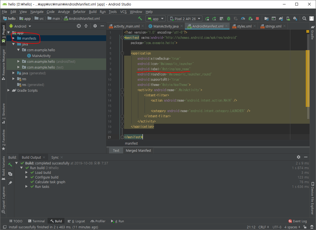
Task: Click Attach Debugger to Android Process icon
Action: point(250,19)
